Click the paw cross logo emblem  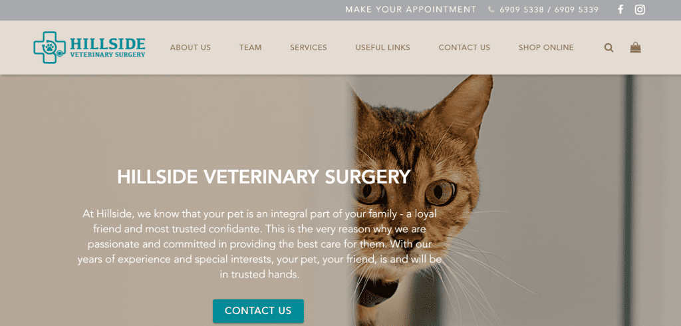pyautogui.click(x=50, y=47)
